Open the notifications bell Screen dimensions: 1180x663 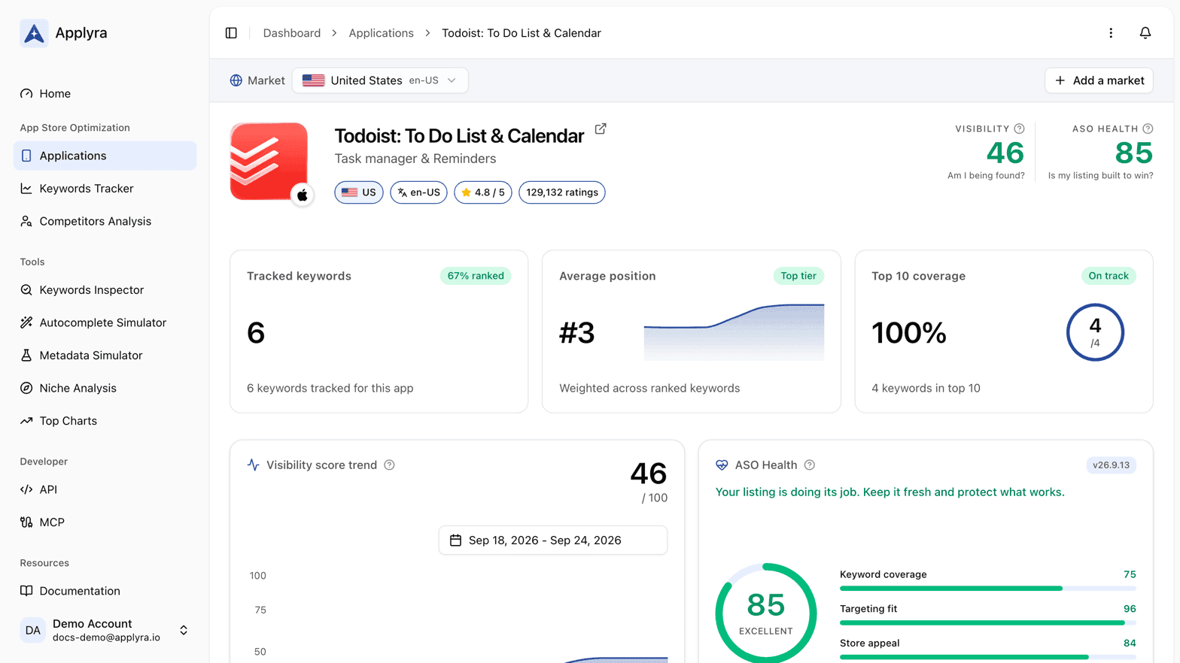coord(1145,33)
